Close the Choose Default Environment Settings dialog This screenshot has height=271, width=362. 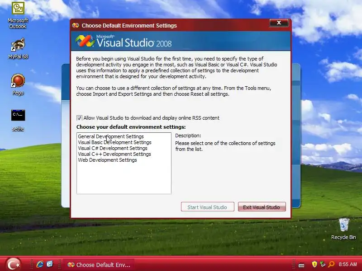[279, 23]
